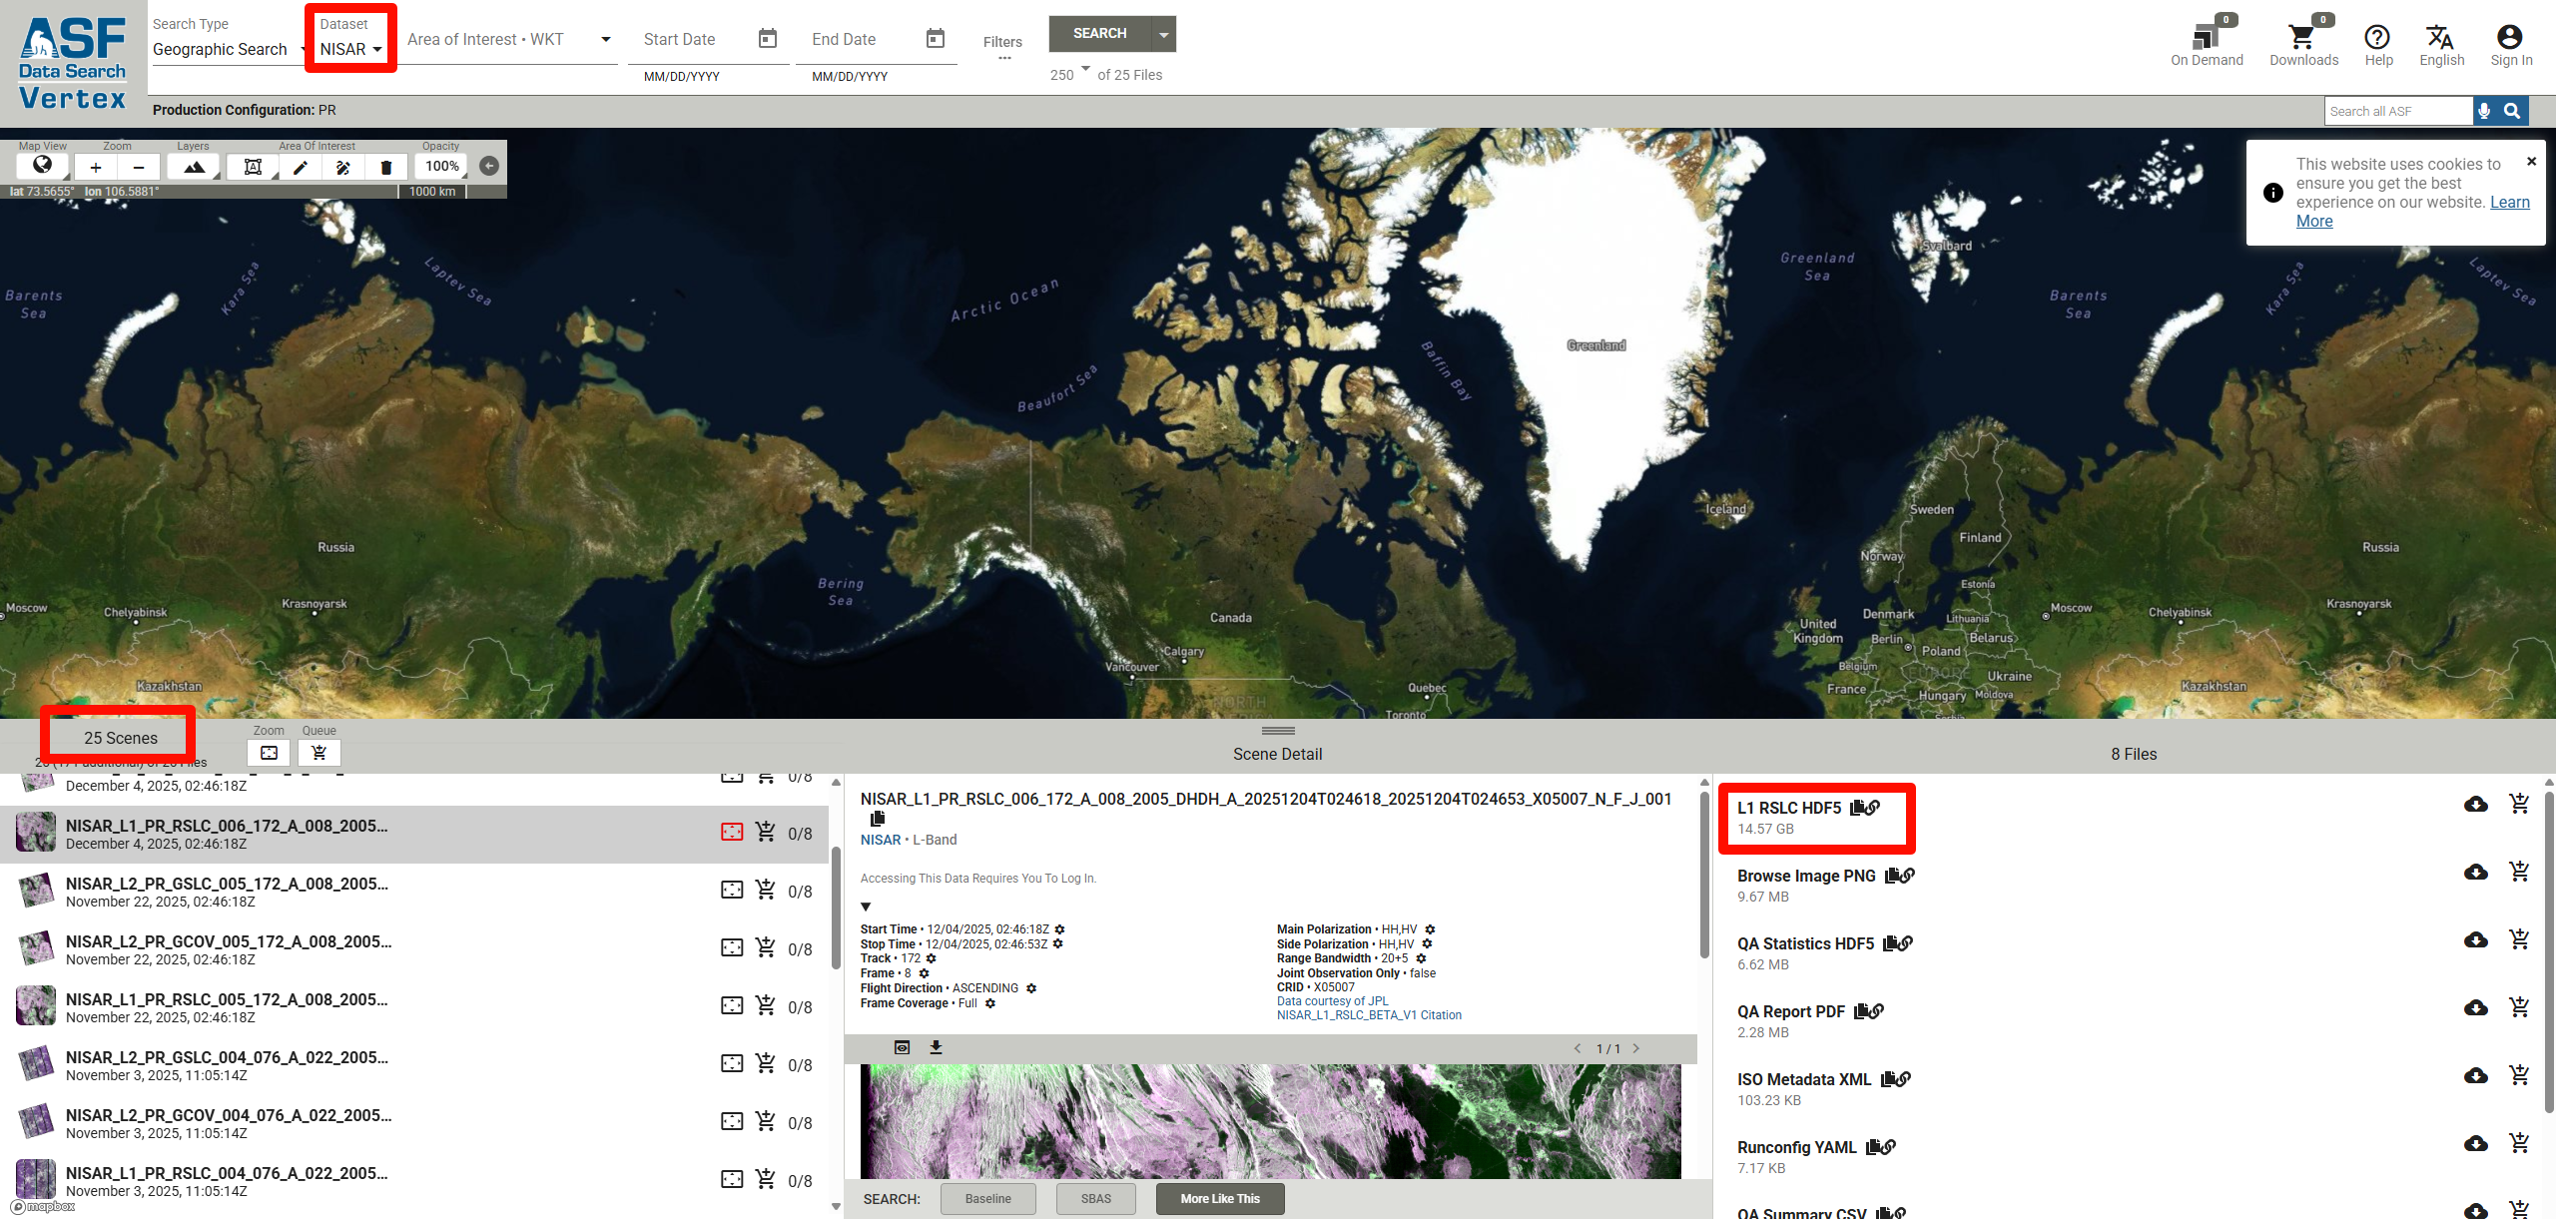This screenshot has width=2556, height=1219.
Task: Download the ISO Metadata XML file
Action: click(x=2475, y=1075)
